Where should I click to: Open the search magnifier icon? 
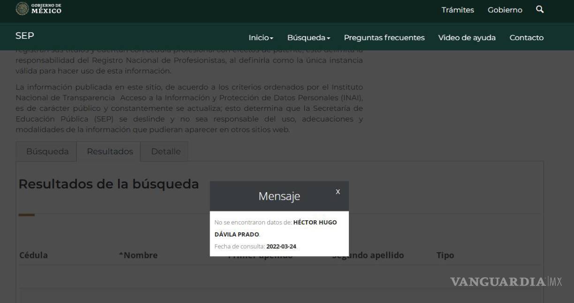540,9
